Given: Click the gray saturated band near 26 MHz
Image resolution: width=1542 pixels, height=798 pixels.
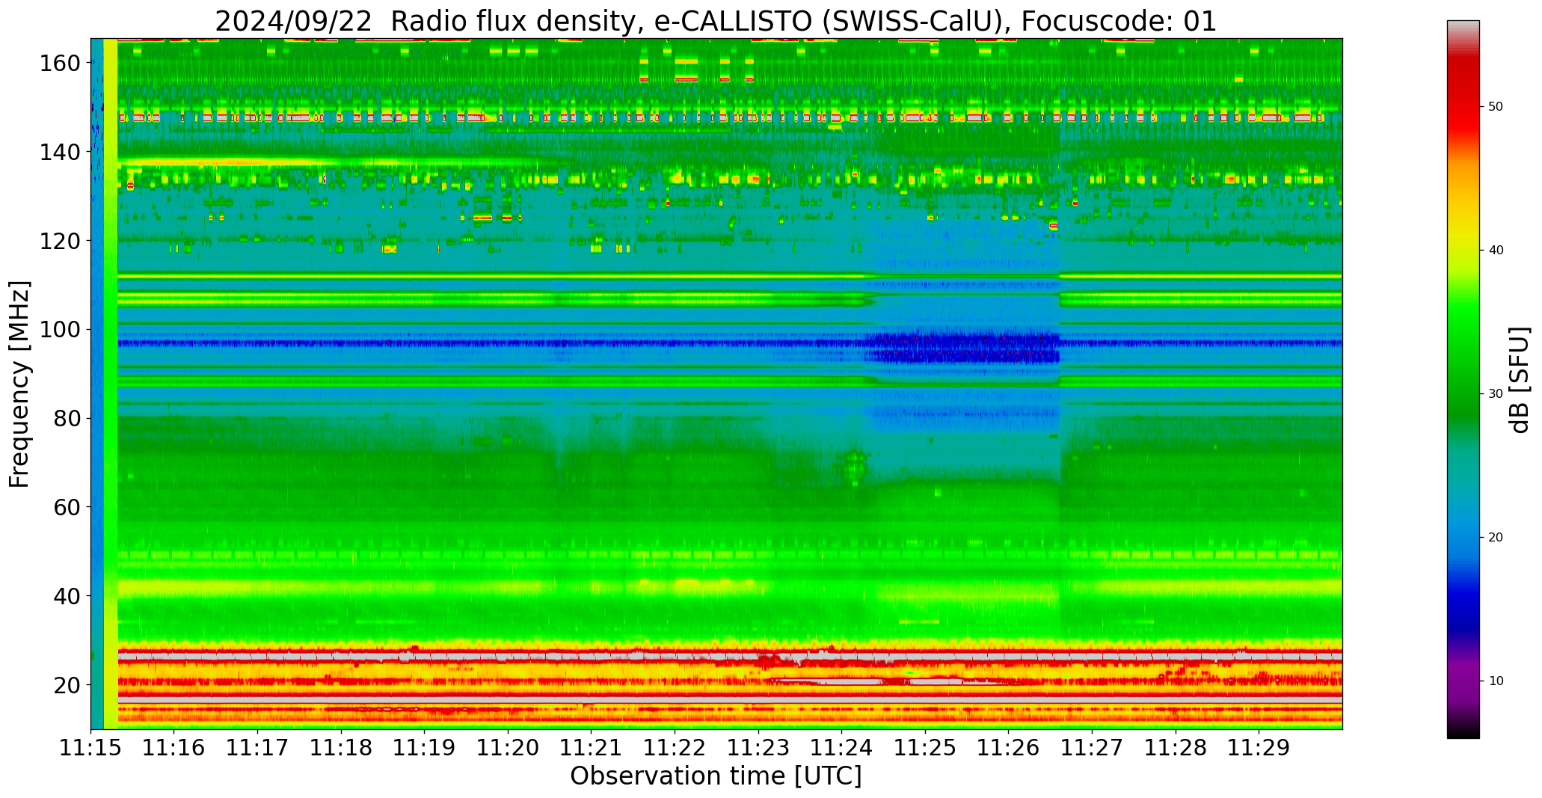Looking at the screenshot, I should (729, 656).
